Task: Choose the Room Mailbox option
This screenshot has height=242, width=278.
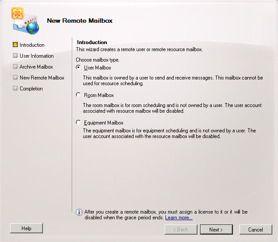Action: (78, 95)
